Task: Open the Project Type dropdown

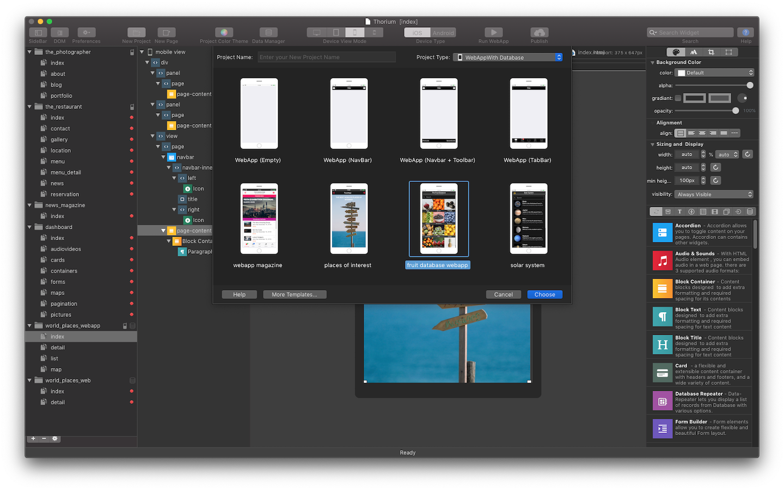Action: click(508, 57)
